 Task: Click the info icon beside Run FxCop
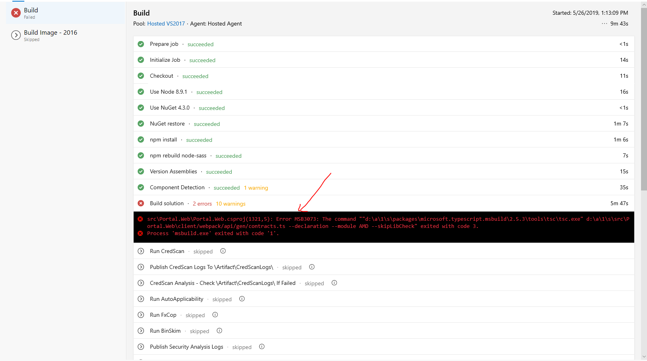pos(215,315)
